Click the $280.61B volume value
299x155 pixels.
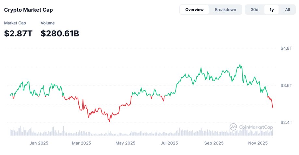point(60,33)
